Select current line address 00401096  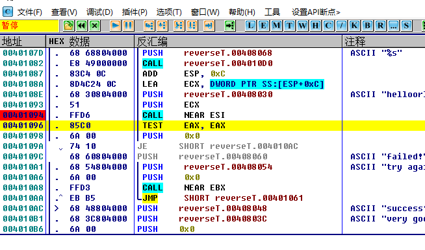pyautogui.click(x=23, y=126)
